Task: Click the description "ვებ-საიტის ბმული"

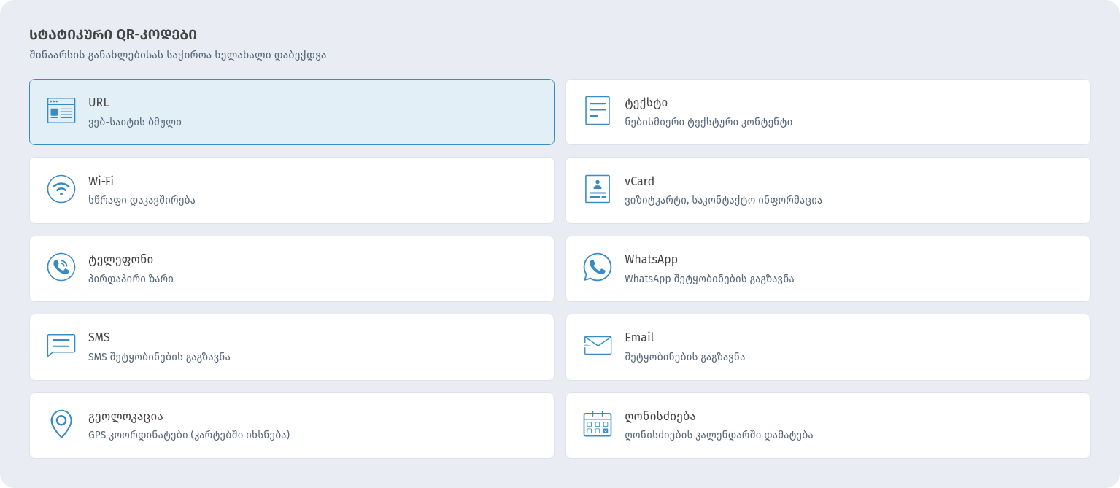Action: pyautogui.click(x=135, y=122)
